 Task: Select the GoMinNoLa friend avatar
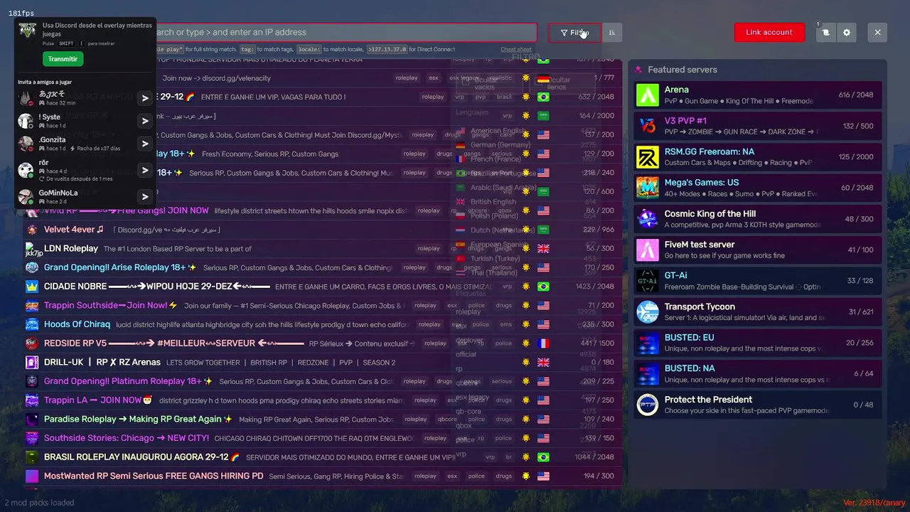(x=26, y=197)
